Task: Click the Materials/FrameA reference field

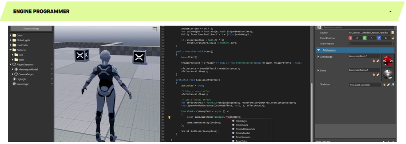Action: pyautogui.click(x=364, y=70)
